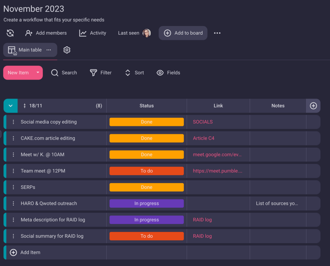Click the Add to board button
The width and height of the screenshot is (330, 266).
click(183, 33)
